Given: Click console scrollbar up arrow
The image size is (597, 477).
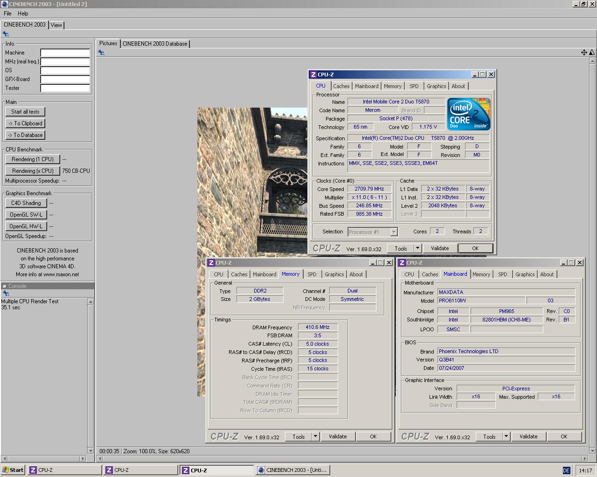Looking at the screenshot, I should pyautogui.click(x=90, y=302).
